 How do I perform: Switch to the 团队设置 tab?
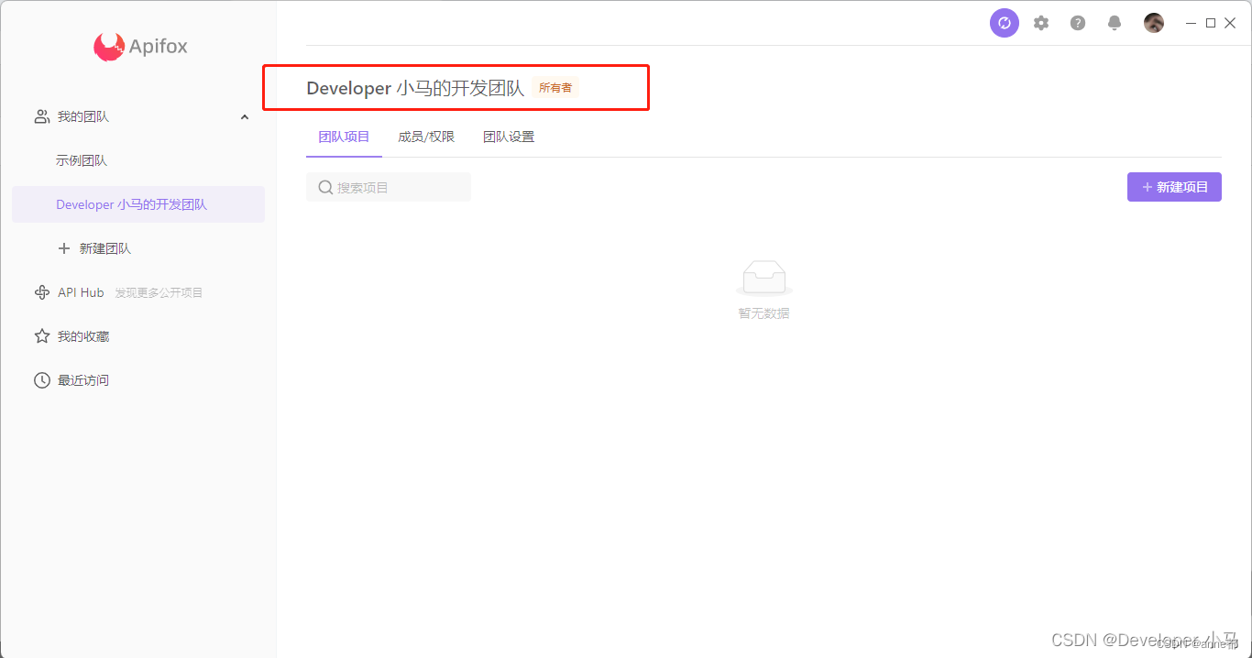pos(509,137)
